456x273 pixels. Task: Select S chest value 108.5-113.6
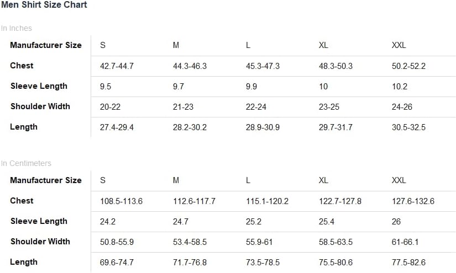coord(121,201)
